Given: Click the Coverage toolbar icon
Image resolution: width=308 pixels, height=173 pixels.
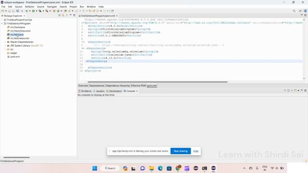Looking at the screenshot, I should pyautogui.click(x=40, y=11).
